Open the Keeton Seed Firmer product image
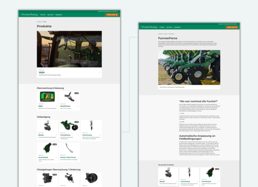This screenshot has height=187, width=258. [x=69, y=148]
